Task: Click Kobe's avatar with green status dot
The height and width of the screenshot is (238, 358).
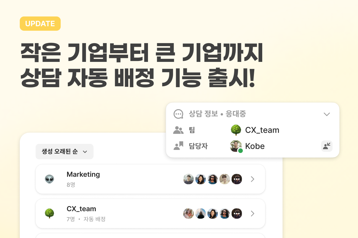Action: (x=236, y=146)
